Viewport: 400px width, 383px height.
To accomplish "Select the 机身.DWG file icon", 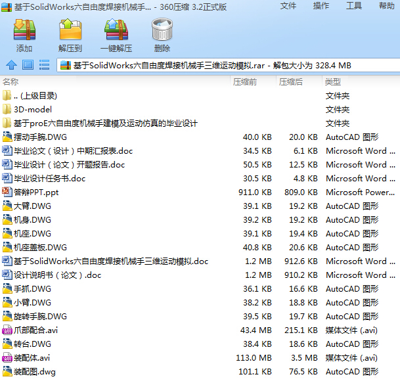I will coord(7,219).
